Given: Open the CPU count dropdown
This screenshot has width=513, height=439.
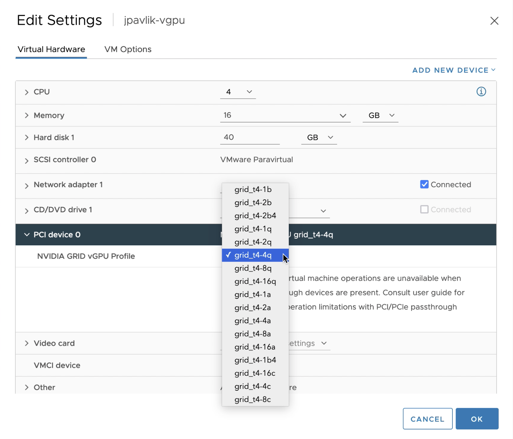Looking at the screenshot, I should tap(249, 92).
